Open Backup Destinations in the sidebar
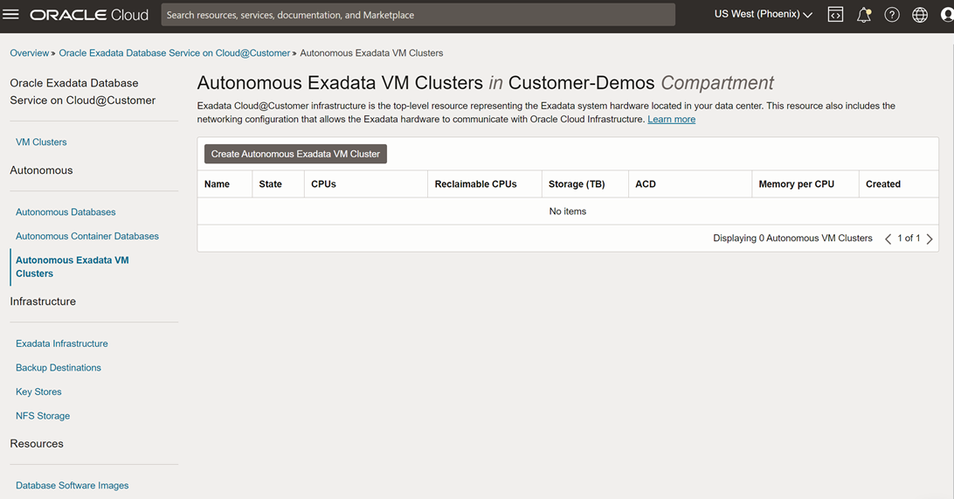Viewport: 954px width, 499px height. pos(59,368)
